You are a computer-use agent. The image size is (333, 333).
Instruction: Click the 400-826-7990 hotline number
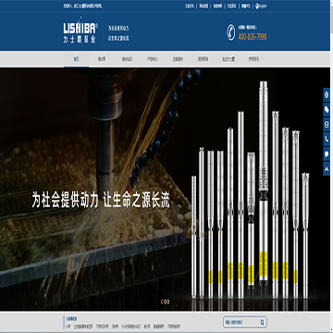coord(253,37)
